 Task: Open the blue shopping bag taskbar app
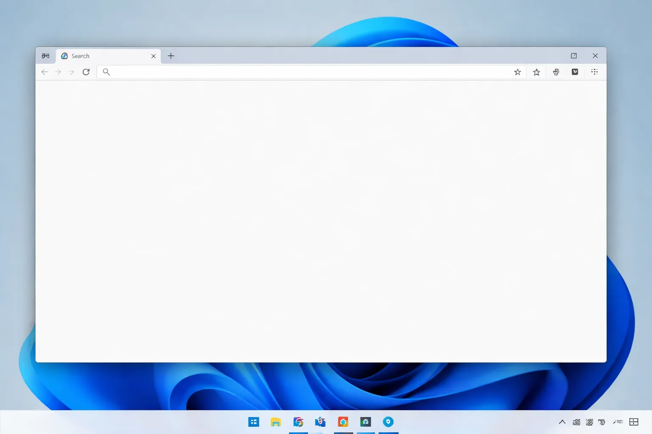(320, 422)
